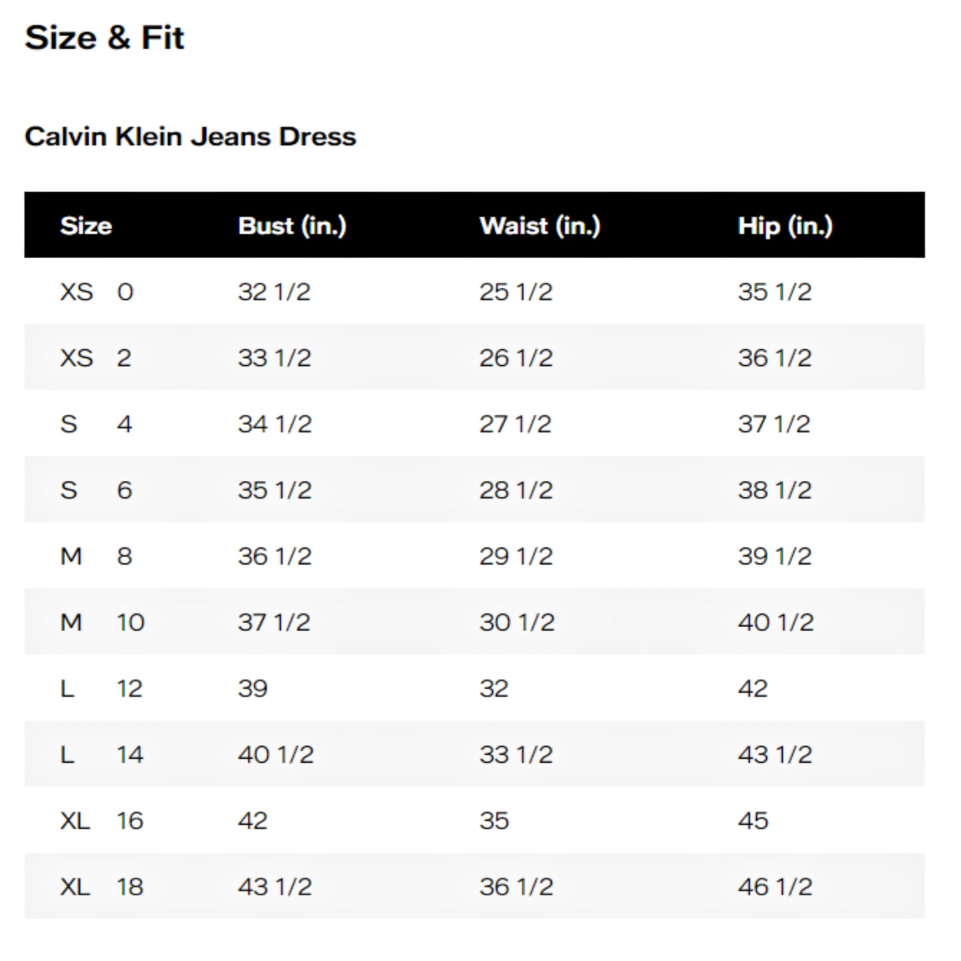The width and height of the screenshot is (961, 961).
Task: Click the Hip (in.) column header
Action: click(785, 226)
